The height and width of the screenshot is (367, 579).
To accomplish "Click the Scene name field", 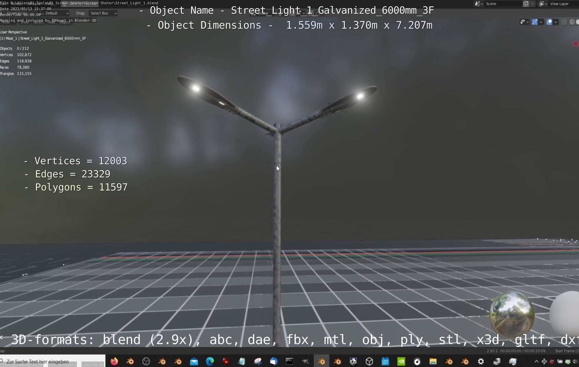I will [x=503, y=4].
